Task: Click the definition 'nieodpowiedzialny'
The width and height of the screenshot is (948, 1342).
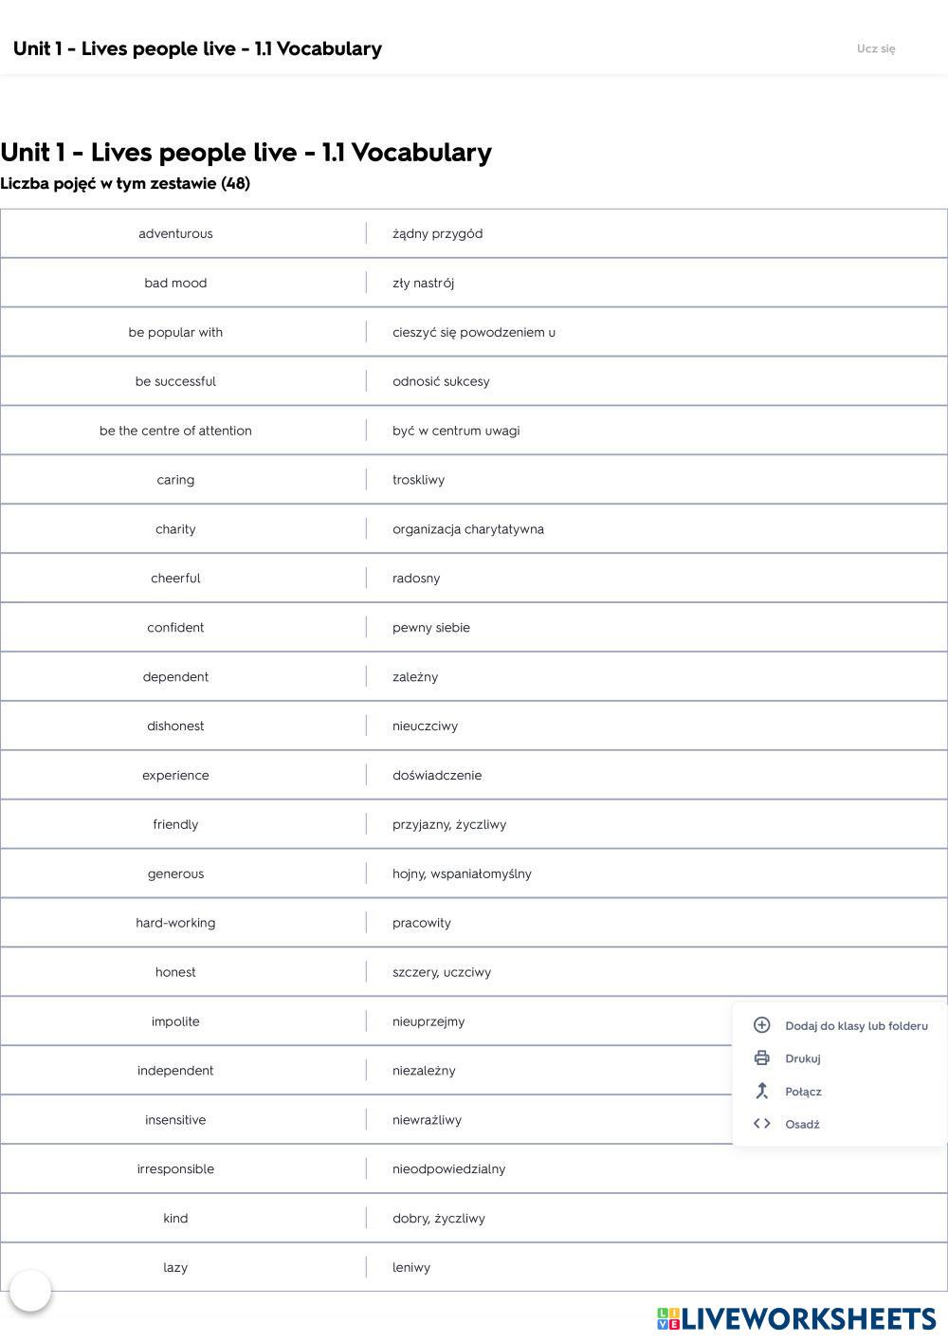Action: [448, 1169]
